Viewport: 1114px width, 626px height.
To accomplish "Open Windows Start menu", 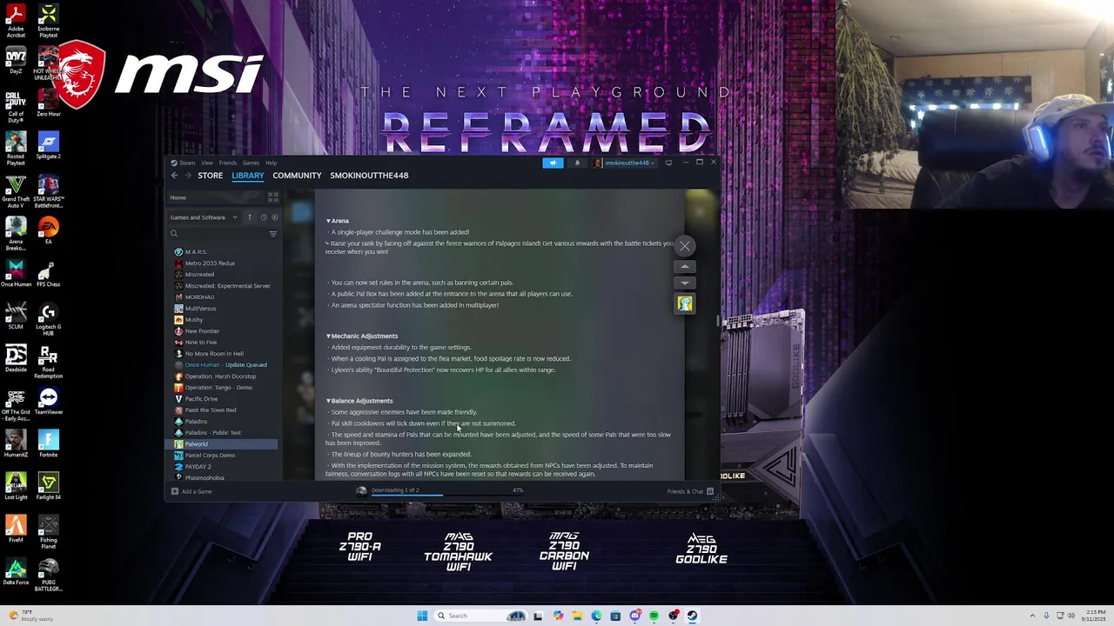I will pos(422,616).
